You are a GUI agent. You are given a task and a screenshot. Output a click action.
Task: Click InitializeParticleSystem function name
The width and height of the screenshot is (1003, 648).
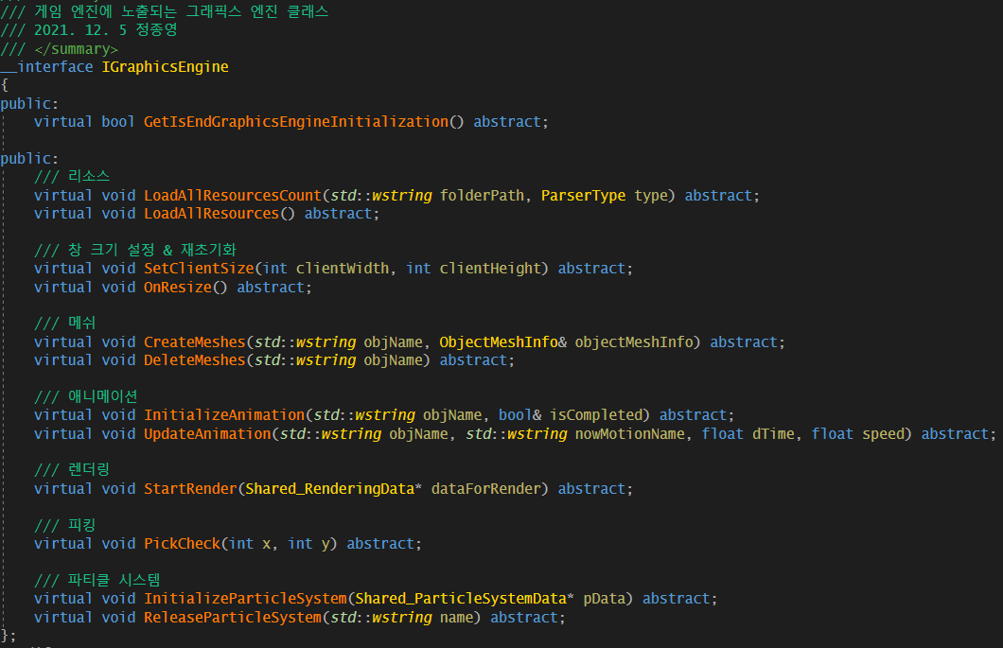click(246, 599)
